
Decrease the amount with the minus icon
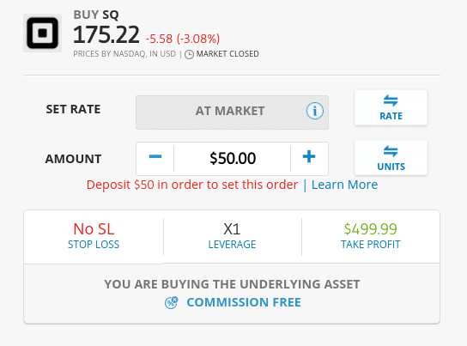point(155,156)
